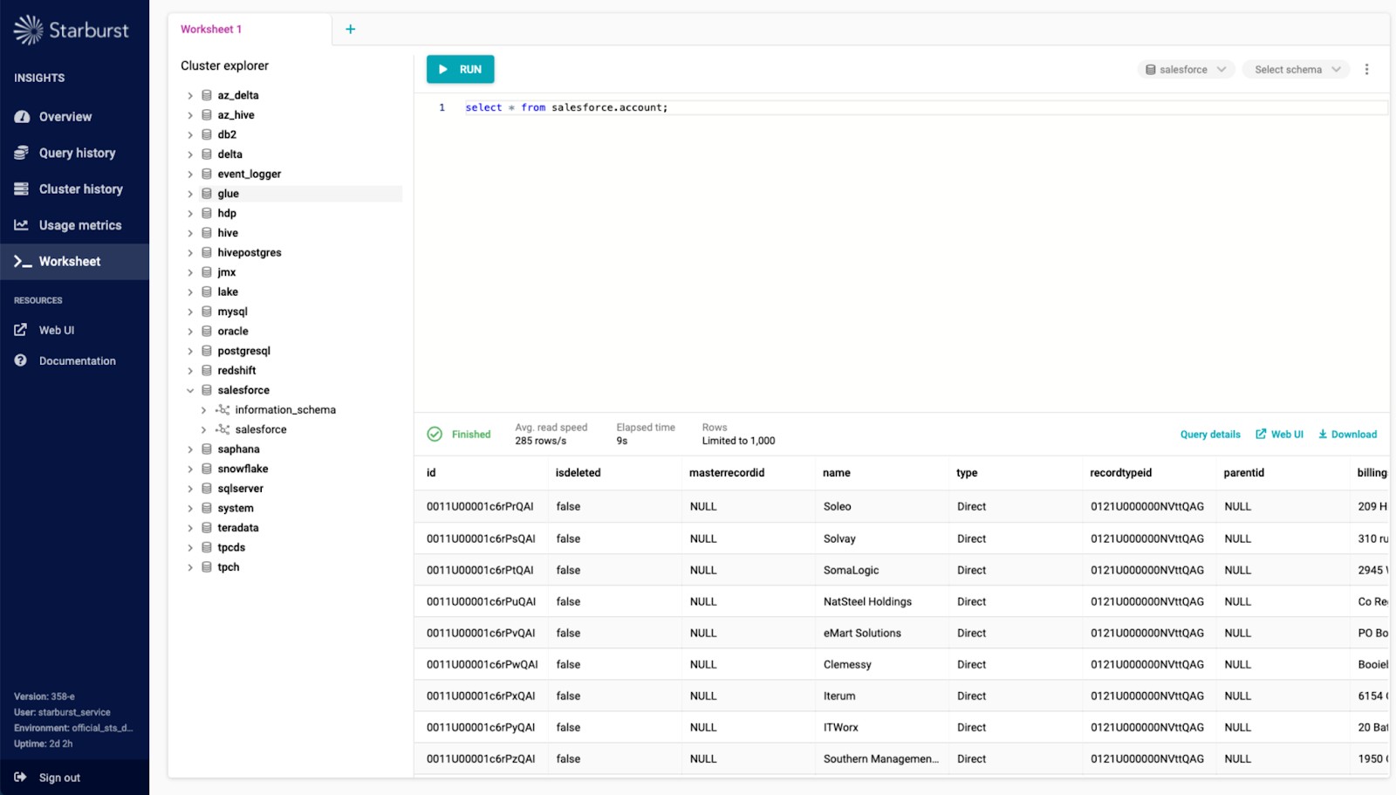Click the hivepostgres catalog icon
This screenshot has height=795, width=1396.
point(207,253)
